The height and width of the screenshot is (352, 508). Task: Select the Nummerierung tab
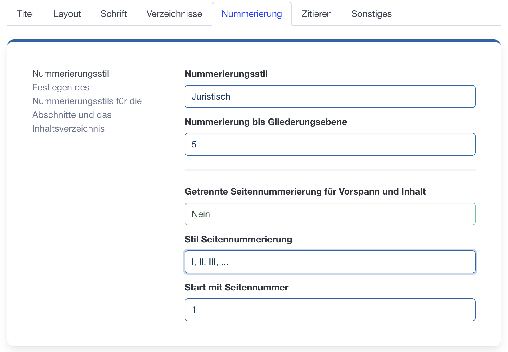252,14
